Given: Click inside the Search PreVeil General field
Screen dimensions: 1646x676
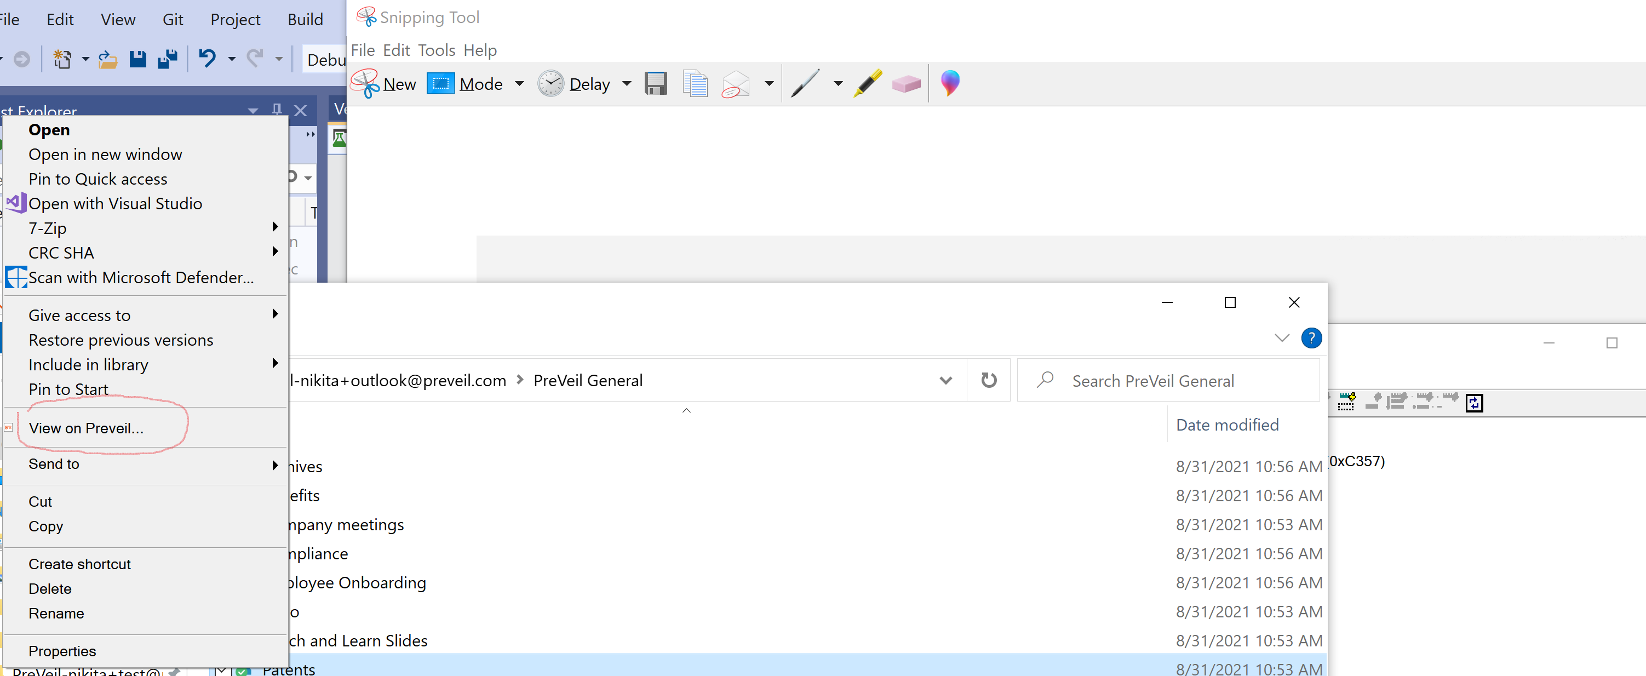Looking at the screenshot, I should coord(1169,380).
